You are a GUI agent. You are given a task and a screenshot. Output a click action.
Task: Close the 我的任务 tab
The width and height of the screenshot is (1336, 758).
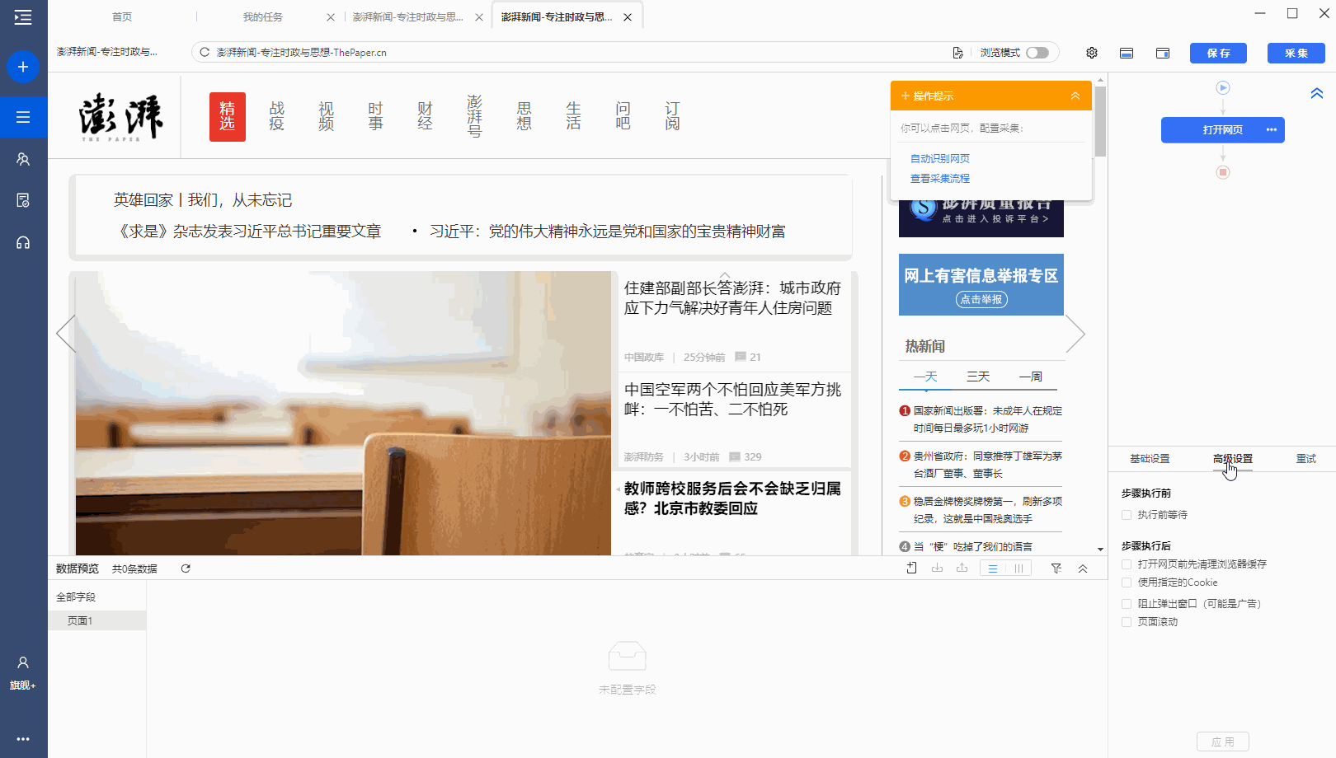coord(331,17)
